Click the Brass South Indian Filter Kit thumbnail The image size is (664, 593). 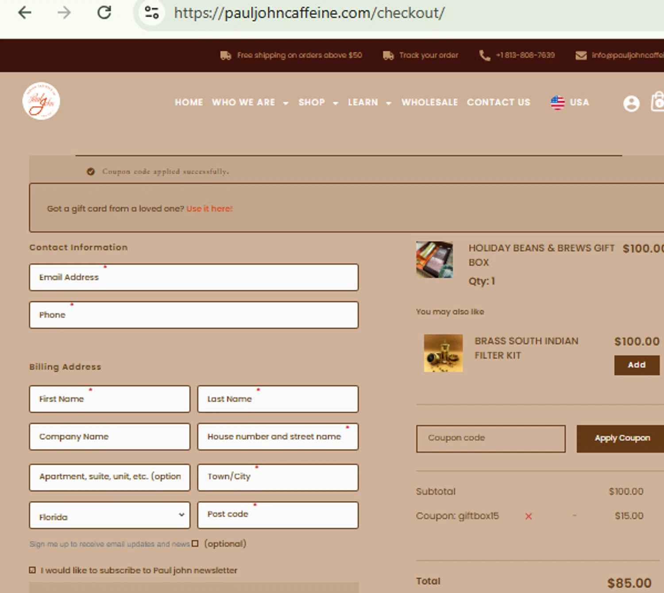coord(443,353)
